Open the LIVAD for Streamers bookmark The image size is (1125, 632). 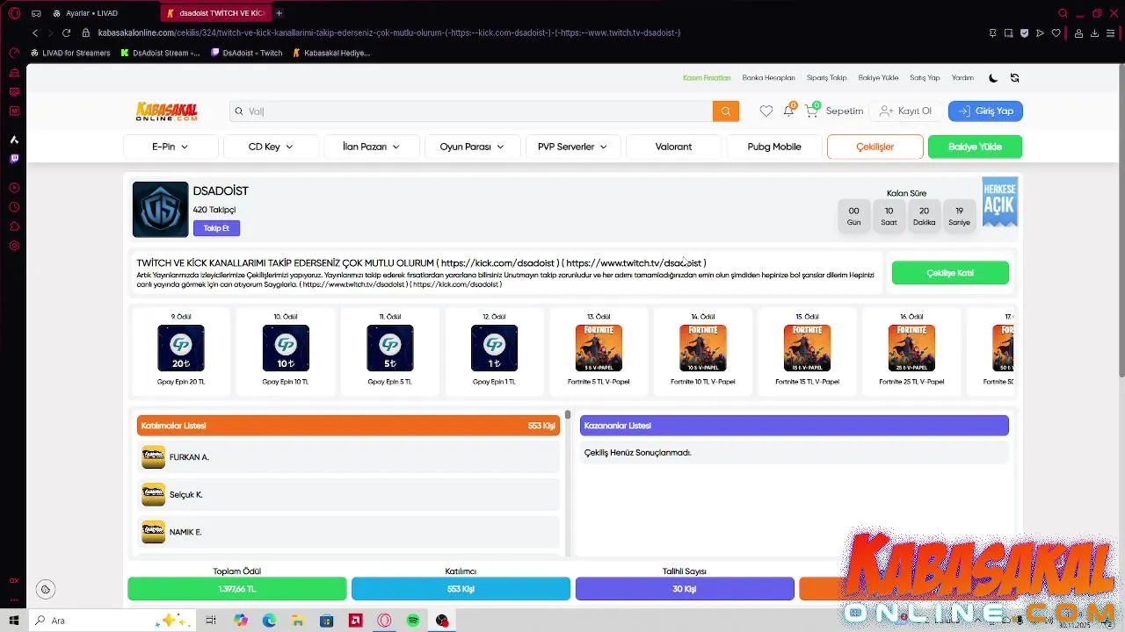click(x=70, y=53)
